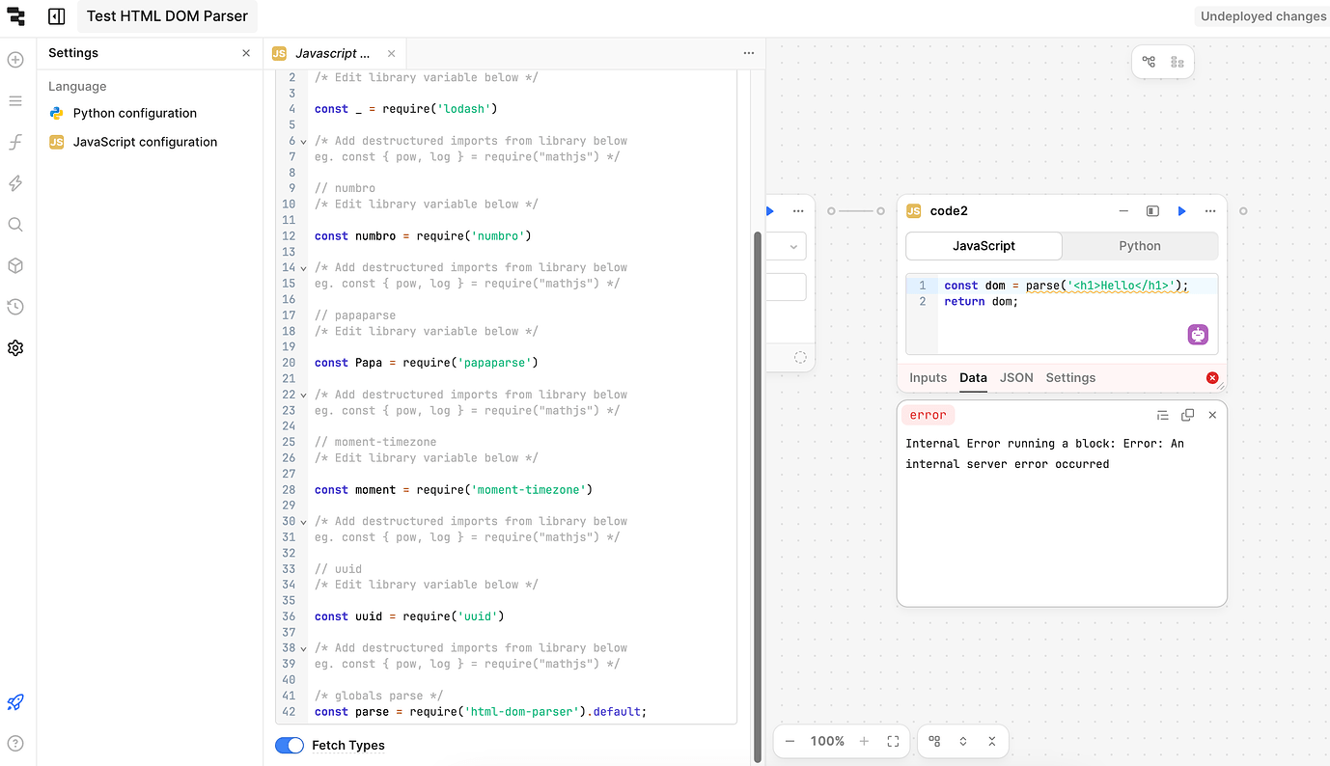The height and width of the screenshot is (766, 1330).
Task: Click the format icon in error panel
Action: point(1163,415)
